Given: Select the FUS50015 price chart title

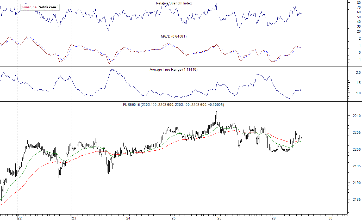Looking at the screenshot, I should click(x=174, y=105).
